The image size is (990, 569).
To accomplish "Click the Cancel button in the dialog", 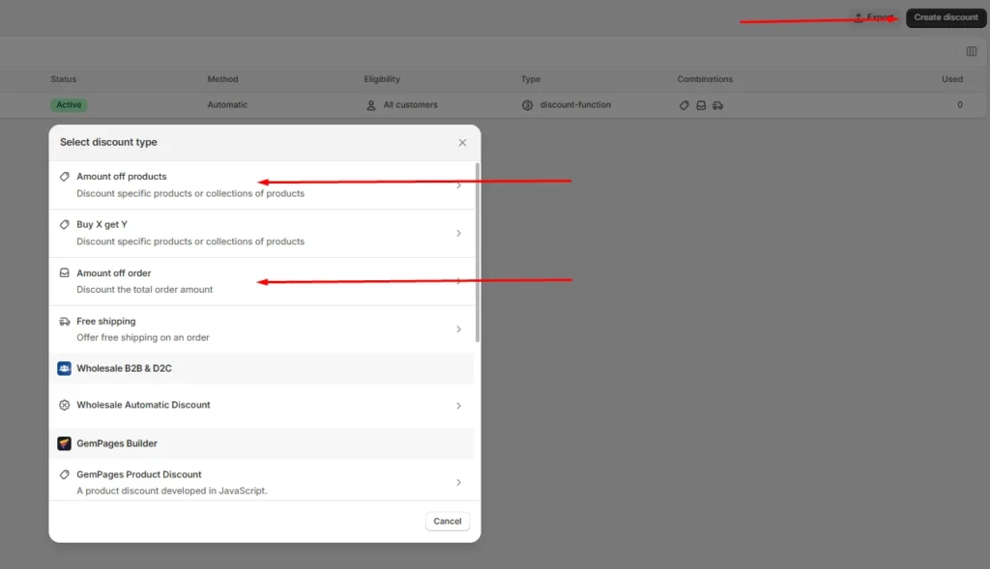I will (x=447, y=521).
